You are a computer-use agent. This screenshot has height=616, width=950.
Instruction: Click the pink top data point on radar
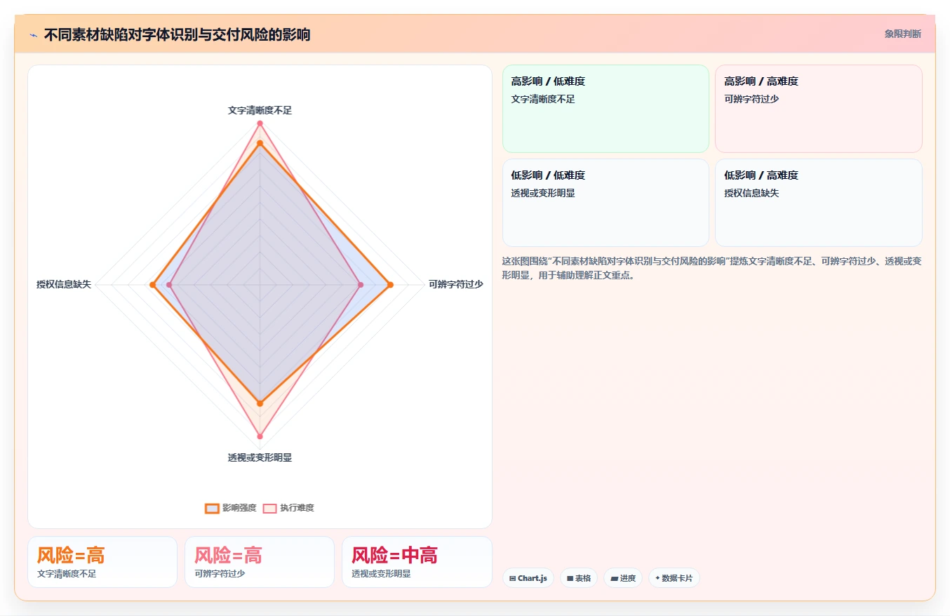pyautogui.click(x=260, y=123)
